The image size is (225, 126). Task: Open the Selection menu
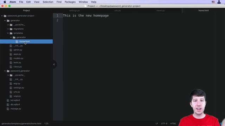click(x=48, y=2)
